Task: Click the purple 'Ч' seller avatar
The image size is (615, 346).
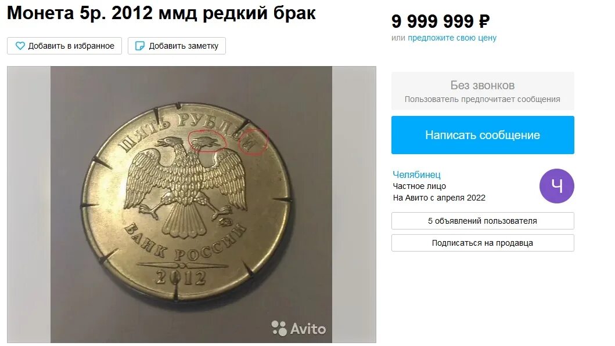Action: tap(556, 186)
